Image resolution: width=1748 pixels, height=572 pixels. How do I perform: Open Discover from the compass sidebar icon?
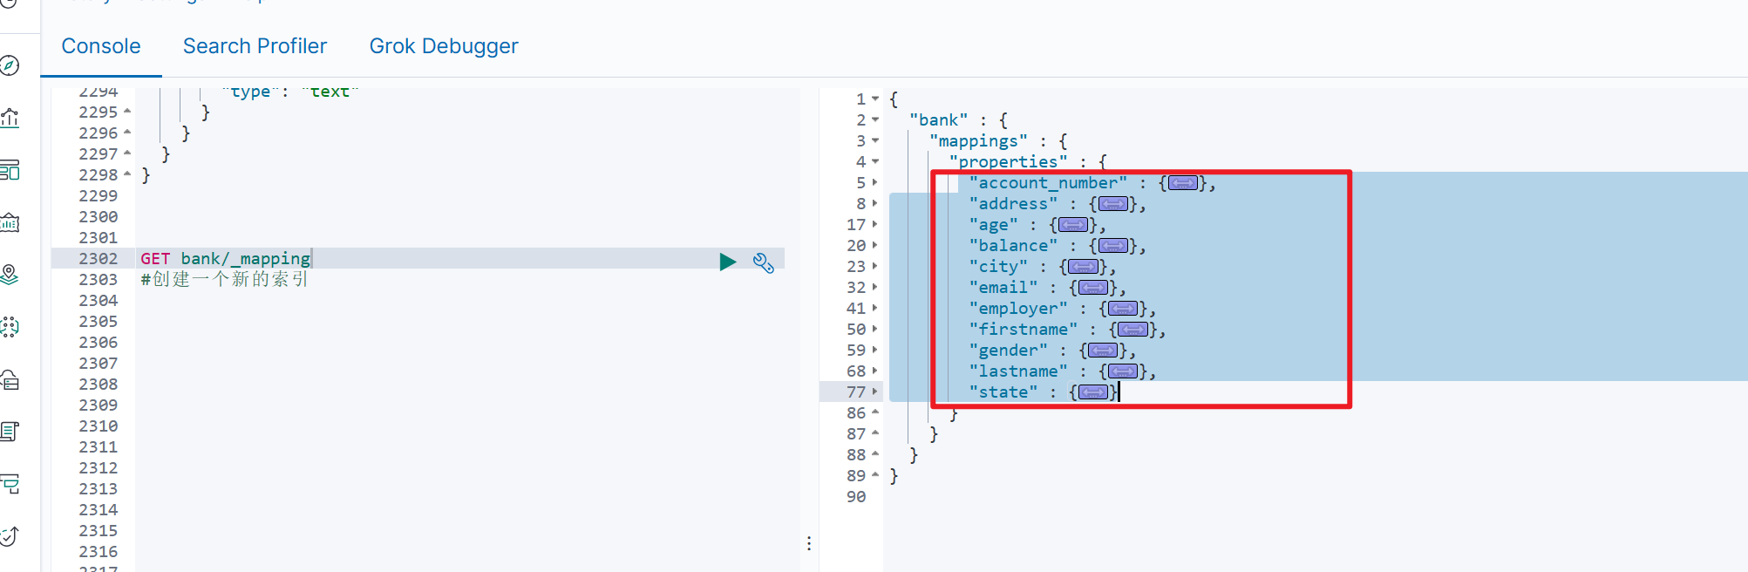(10, 65)
